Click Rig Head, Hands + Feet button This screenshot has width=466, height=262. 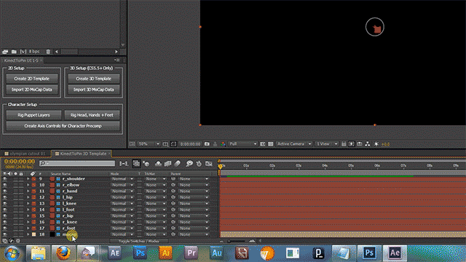pyautogui.click(x=92, y=115)
